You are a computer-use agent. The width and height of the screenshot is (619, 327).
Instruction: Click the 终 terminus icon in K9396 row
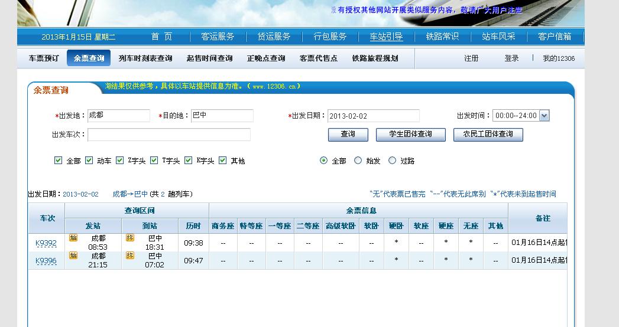click(x=130, y=256)
